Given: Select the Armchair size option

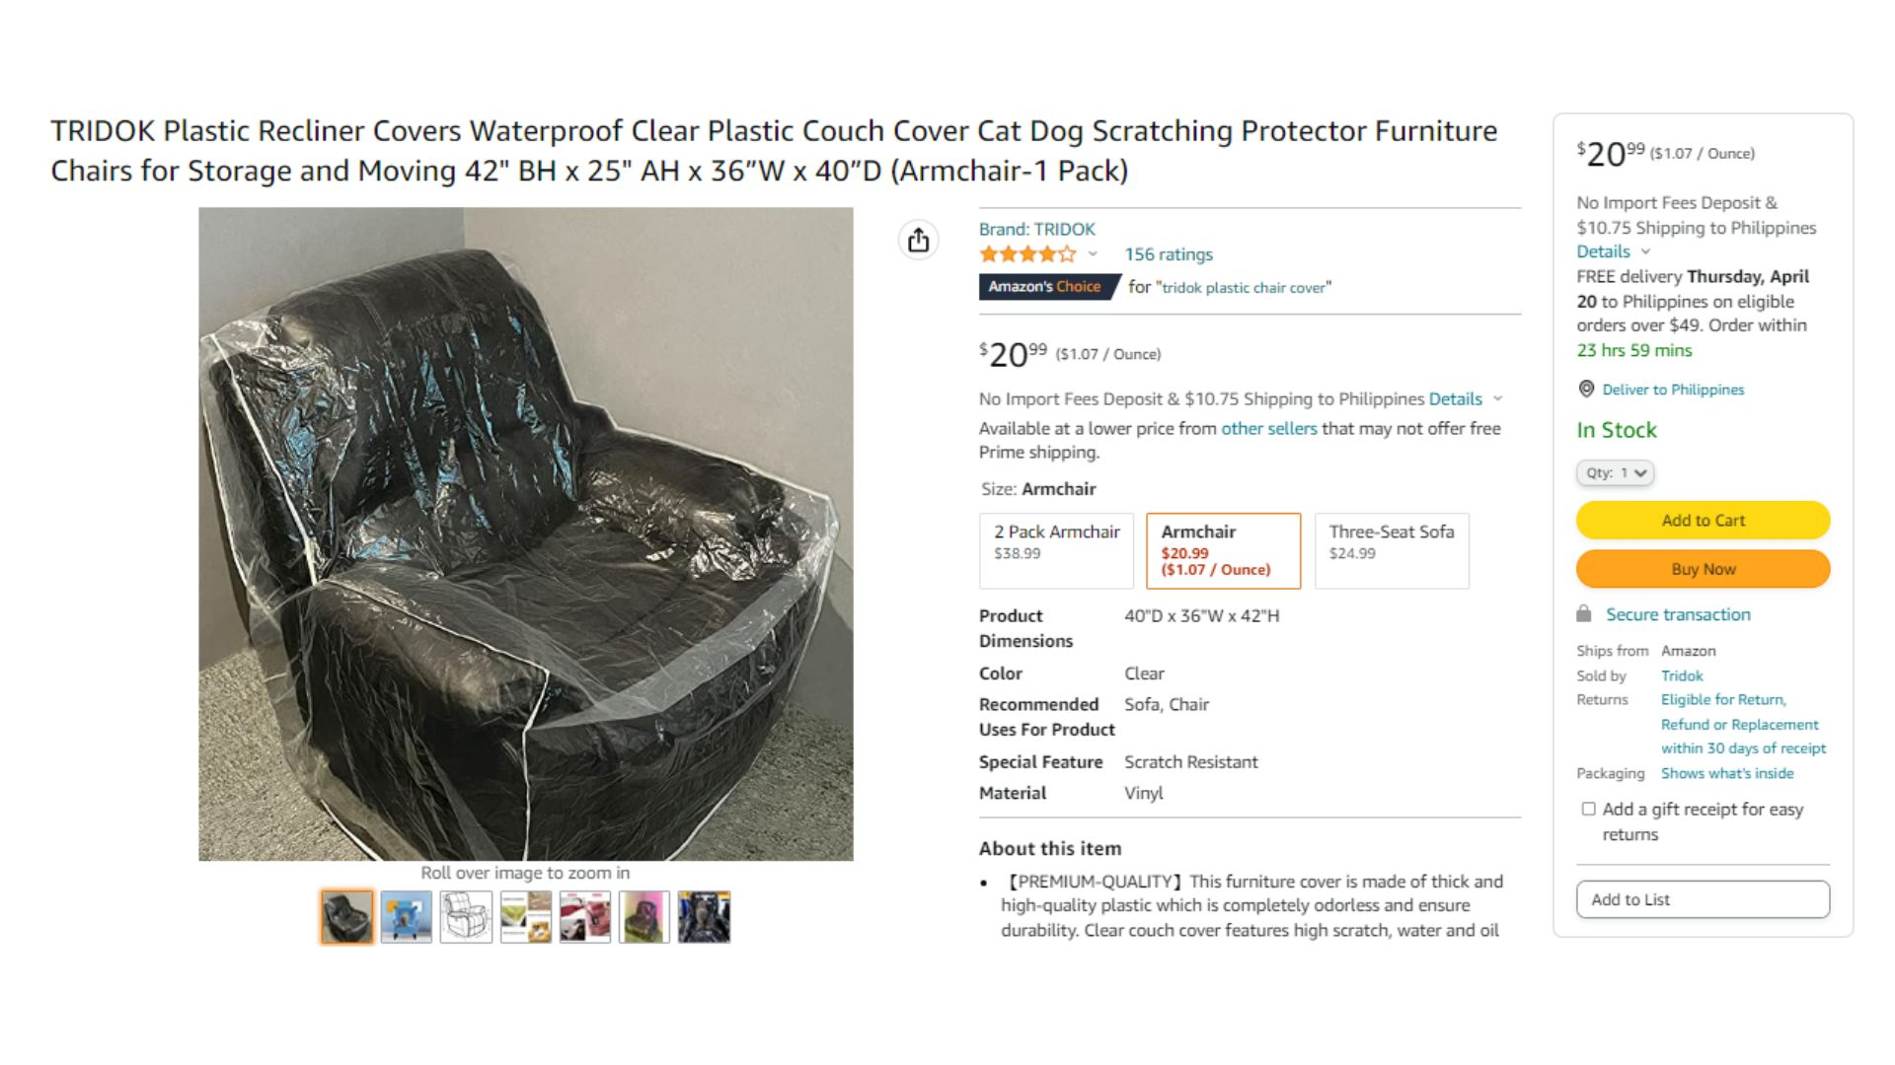Looking at the screenshot, I should tap(1224, 550).
